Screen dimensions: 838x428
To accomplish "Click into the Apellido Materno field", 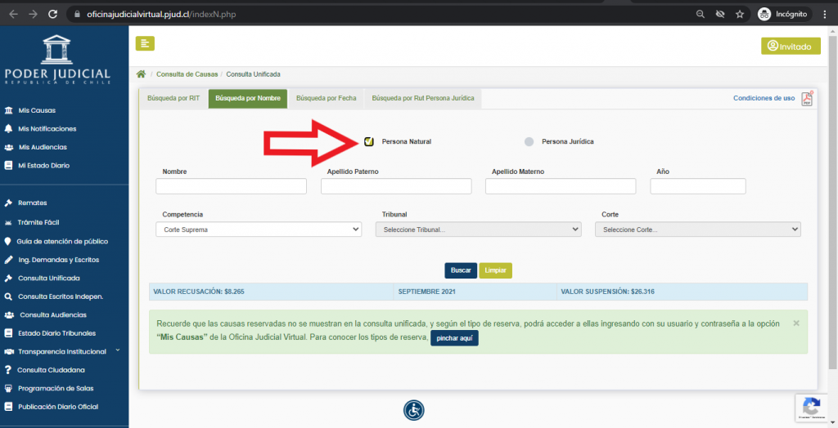I will 561,186.
